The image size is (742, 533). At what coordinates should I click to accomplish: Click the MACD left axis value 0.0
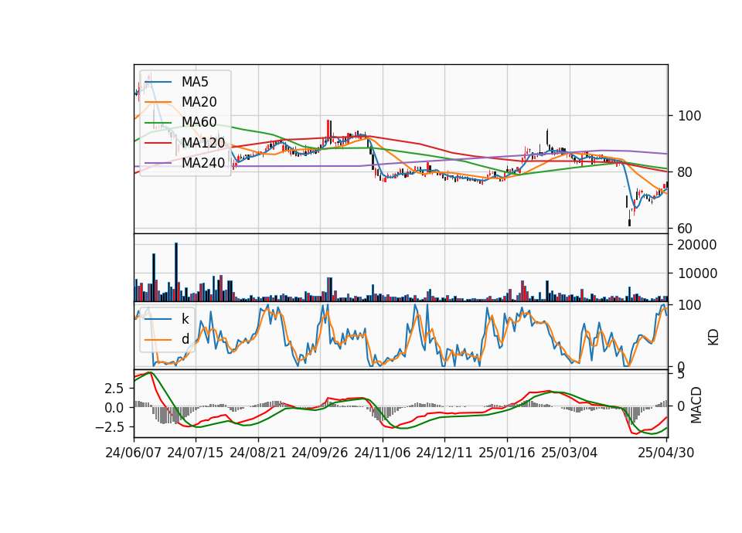(114, 408)
